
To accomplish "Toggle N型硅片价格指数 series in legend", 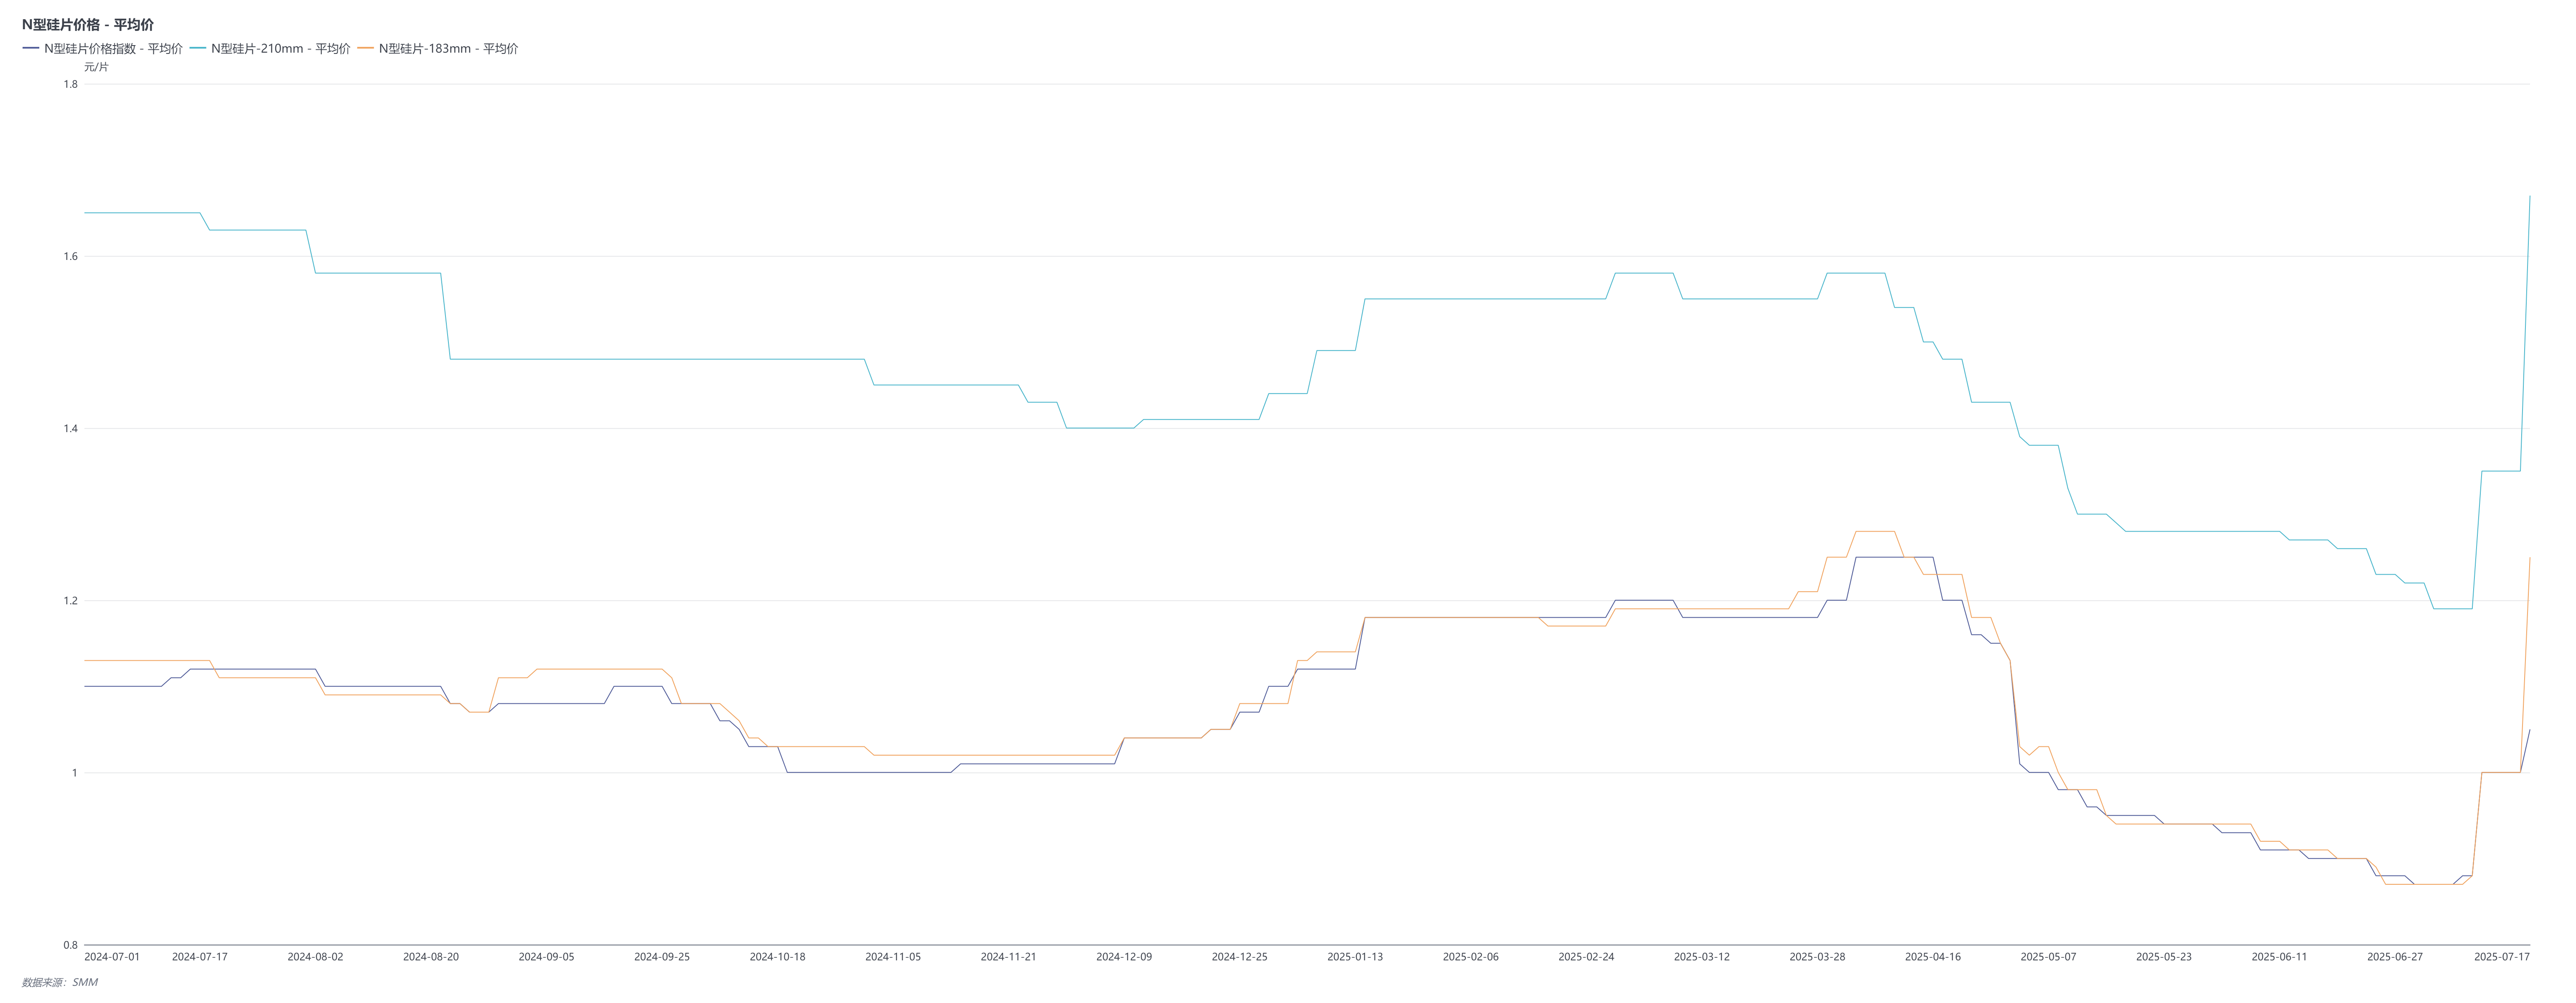I will point(113,48).
